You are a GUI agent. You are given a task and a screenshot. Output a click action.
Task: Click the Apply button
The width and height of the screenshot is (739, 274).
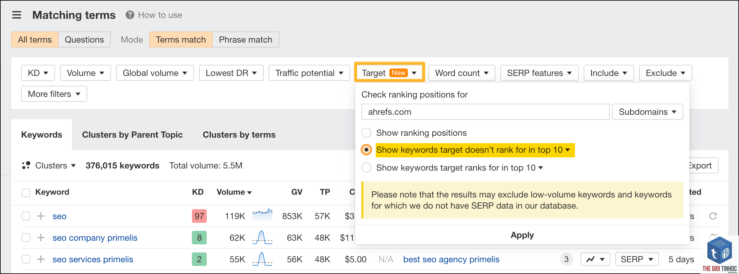522,235
